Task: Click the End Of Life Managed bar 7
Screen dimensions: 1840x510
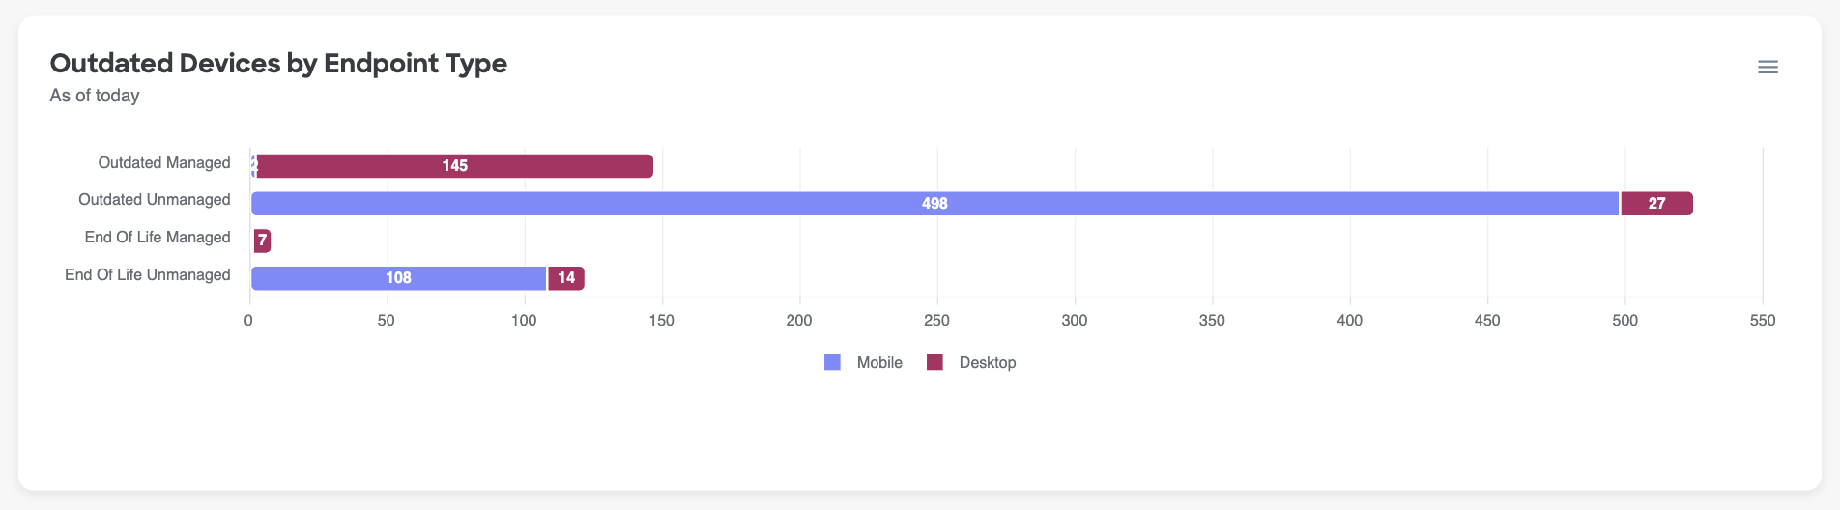Action: click(x=262, y=241)
